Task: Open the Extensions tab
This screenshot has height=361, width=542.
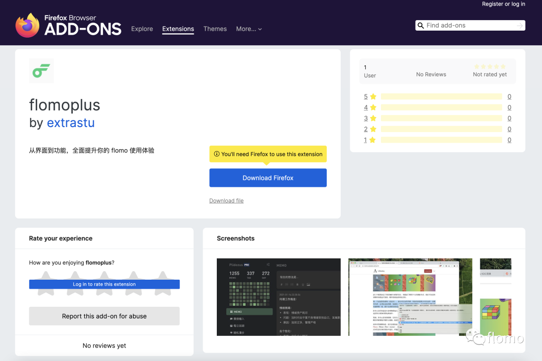Action: [x=178, y=29]
